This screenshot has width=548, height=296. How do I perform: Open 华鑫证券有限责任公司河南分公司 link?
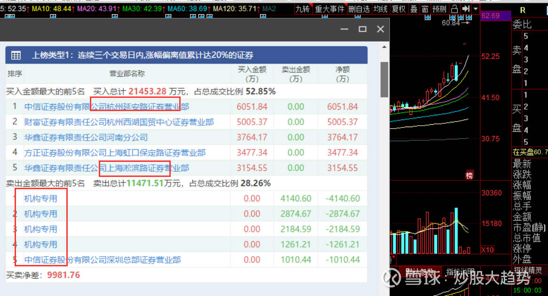[86, 137]
